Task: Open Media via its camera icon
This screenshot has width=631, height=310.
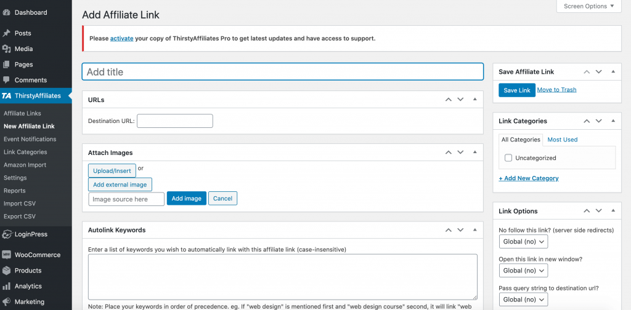Action: click(6, 49)
